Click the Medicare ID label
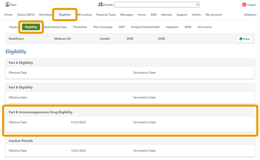Viewport: 260px width, 160px height. click(62, 39)
